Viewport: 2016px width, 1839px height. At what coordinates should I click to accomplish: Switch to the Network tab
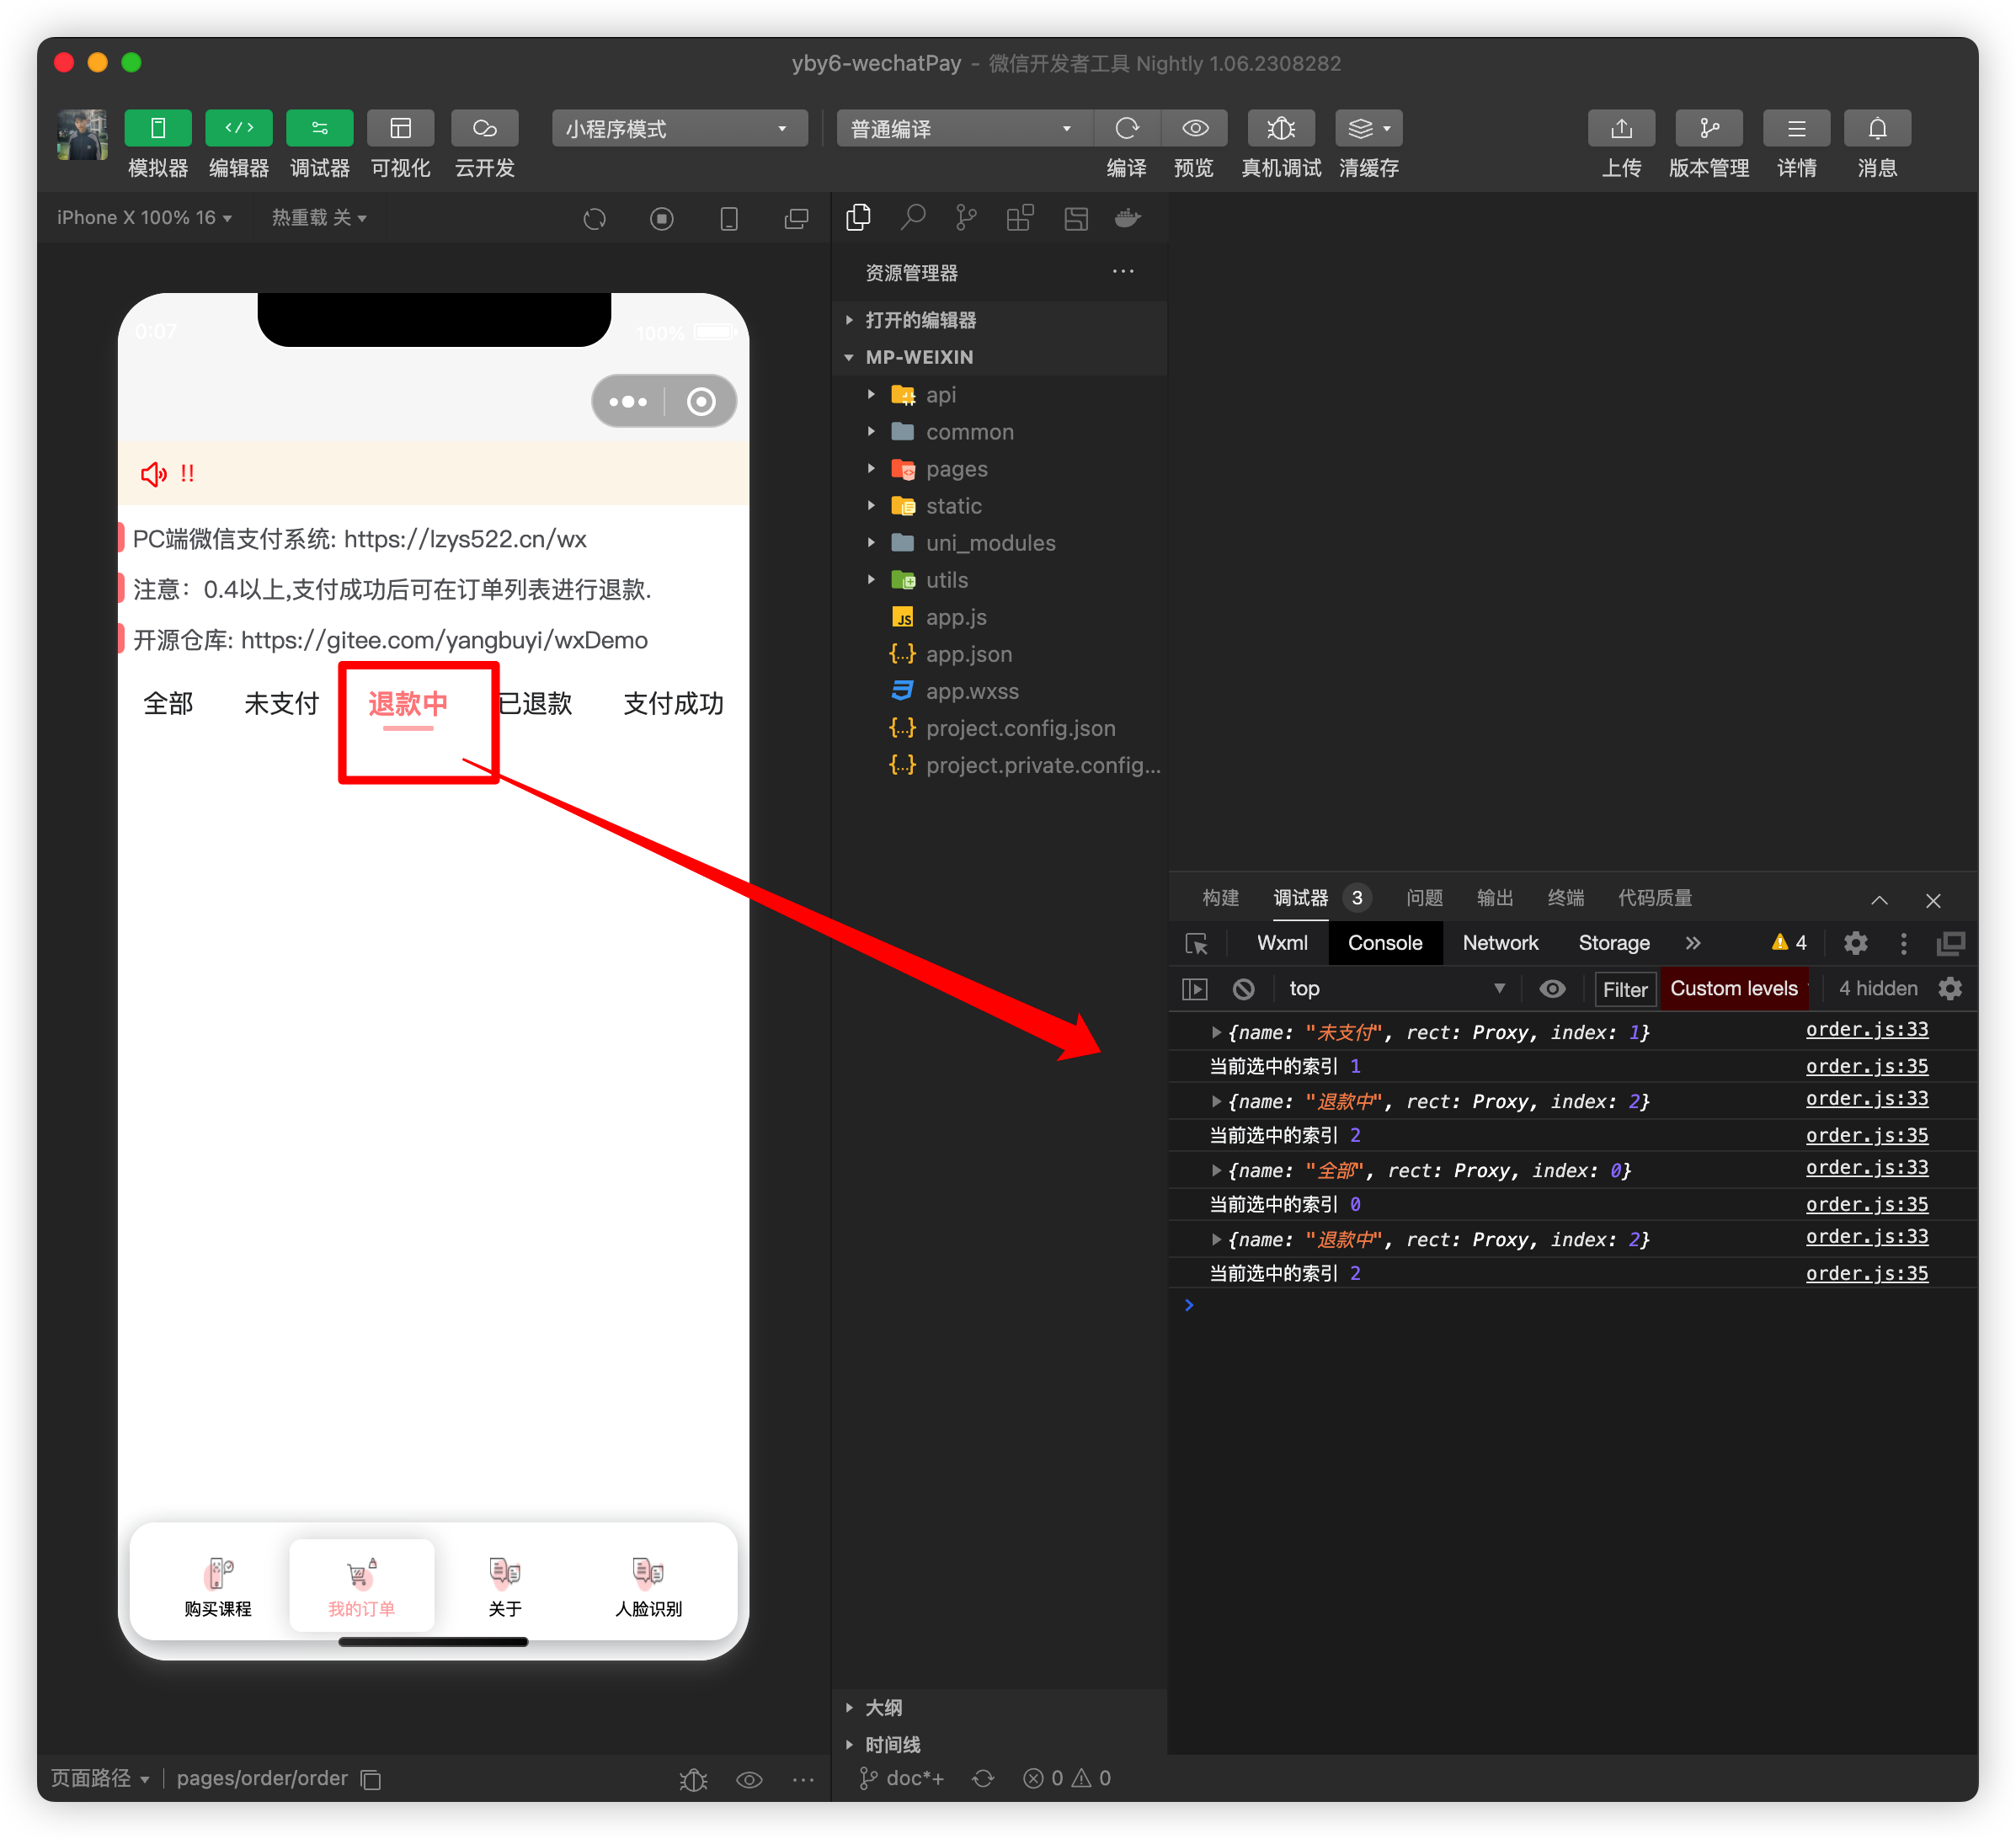(1499, 943)
